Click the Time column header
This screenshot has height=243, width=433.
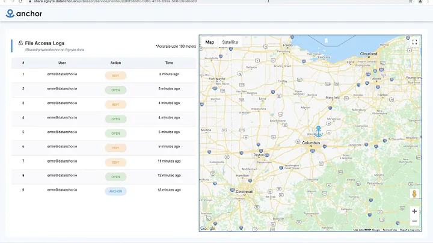pyautogui.click(x=169, y=63)
